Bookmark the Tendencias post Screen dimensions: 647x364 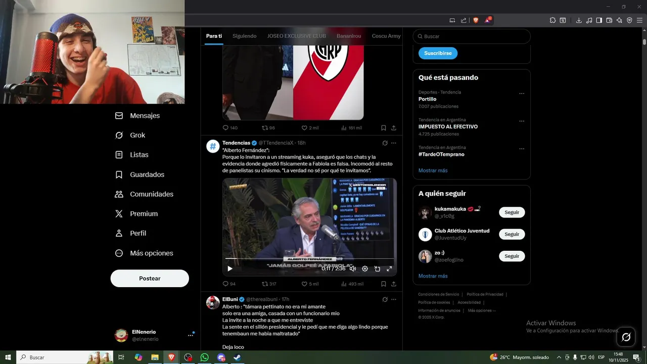(384, 284)
